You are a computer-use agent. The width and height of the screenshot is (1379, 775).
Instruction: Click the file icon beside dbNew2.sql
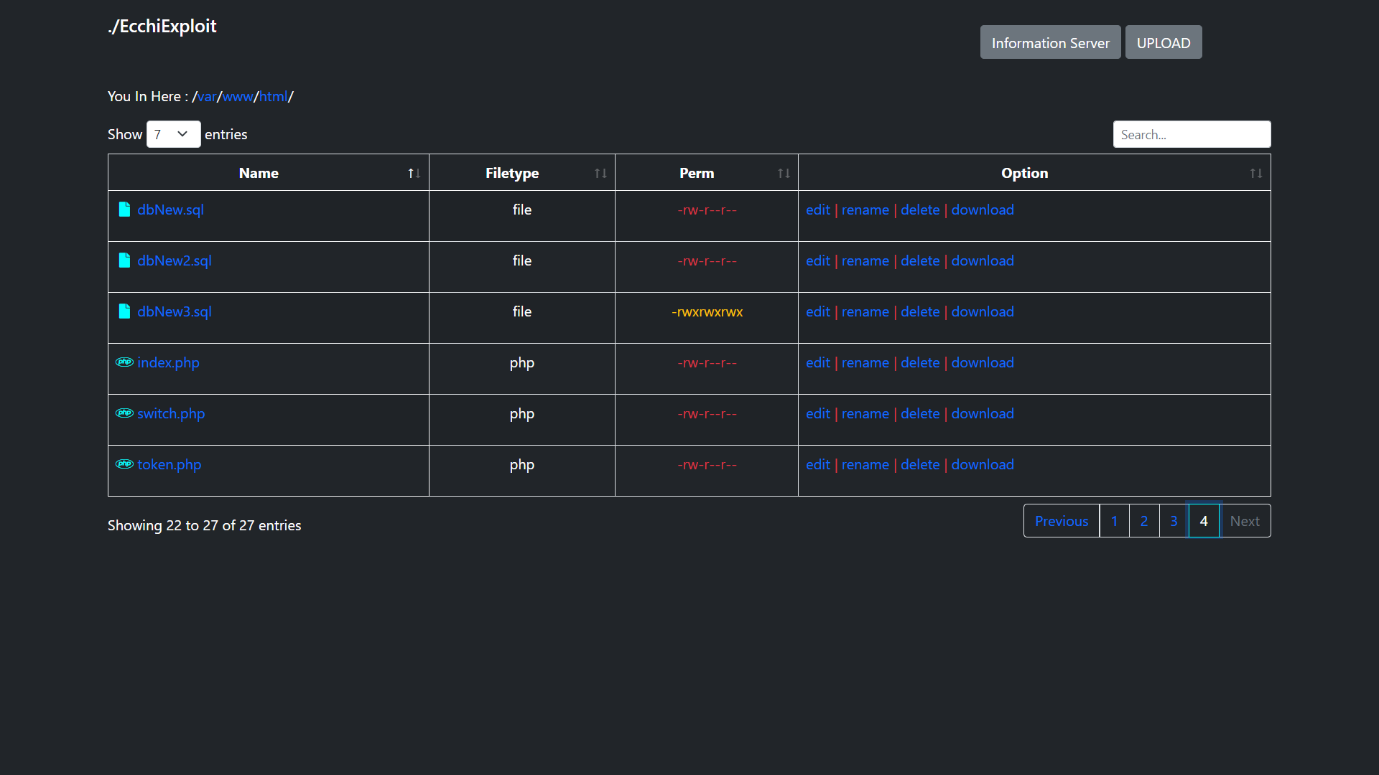124,260
